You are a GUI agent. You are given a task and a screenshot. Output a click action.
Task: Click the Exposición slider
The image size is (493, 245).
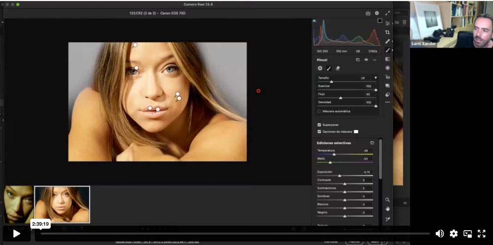coord(345,176)
